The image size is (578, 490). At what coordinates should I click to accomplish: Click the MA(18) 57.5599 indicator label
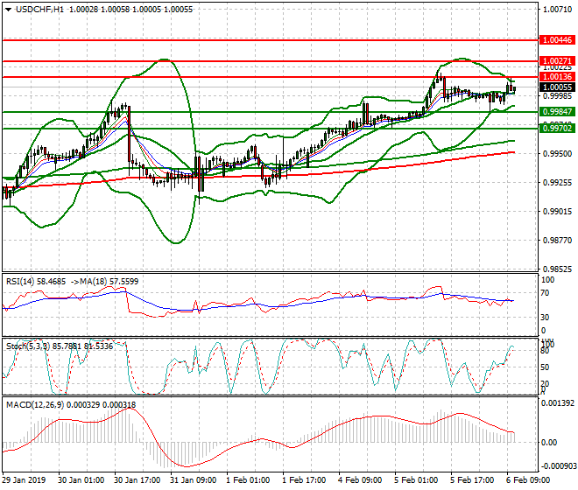[x=109, y=282]
